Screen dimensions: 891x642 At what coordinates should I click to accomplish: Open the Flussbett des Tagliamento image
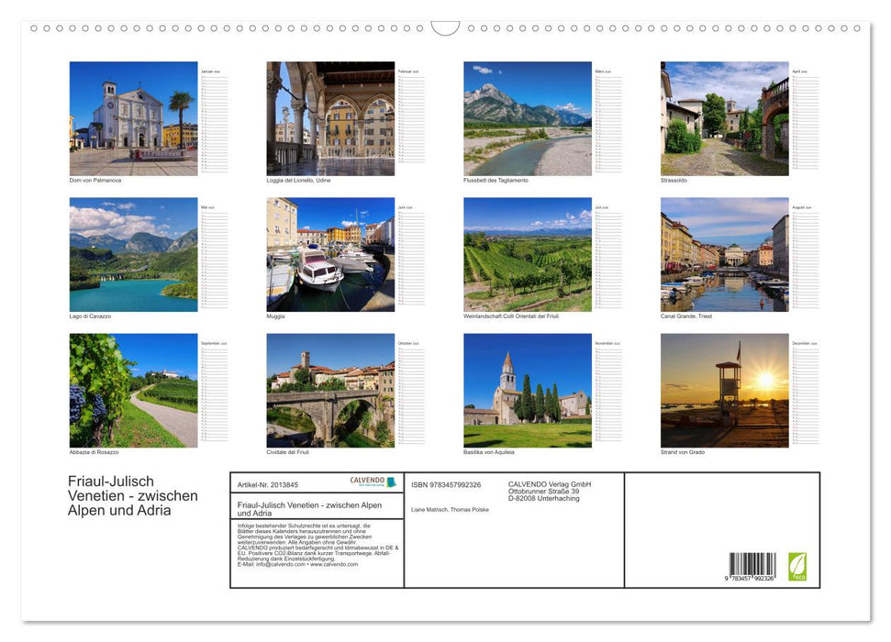click(528, 118)
